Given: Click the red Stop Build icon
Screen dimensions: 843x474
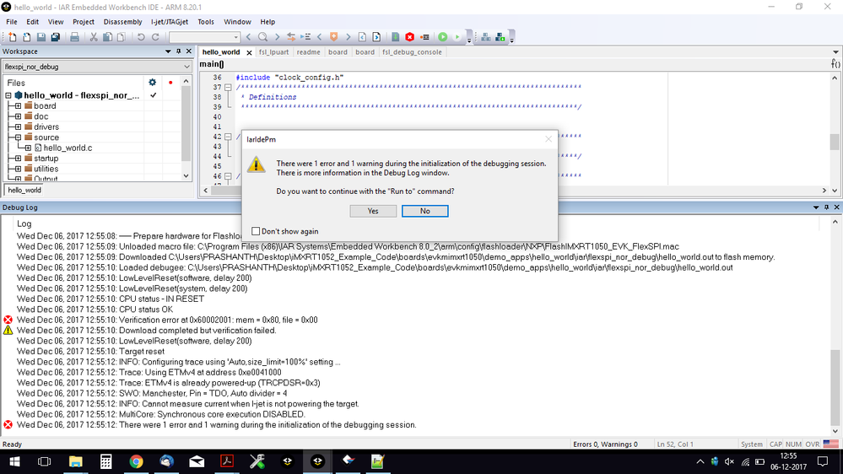Looking at the screenshot, I should click(x=409, y=37).
